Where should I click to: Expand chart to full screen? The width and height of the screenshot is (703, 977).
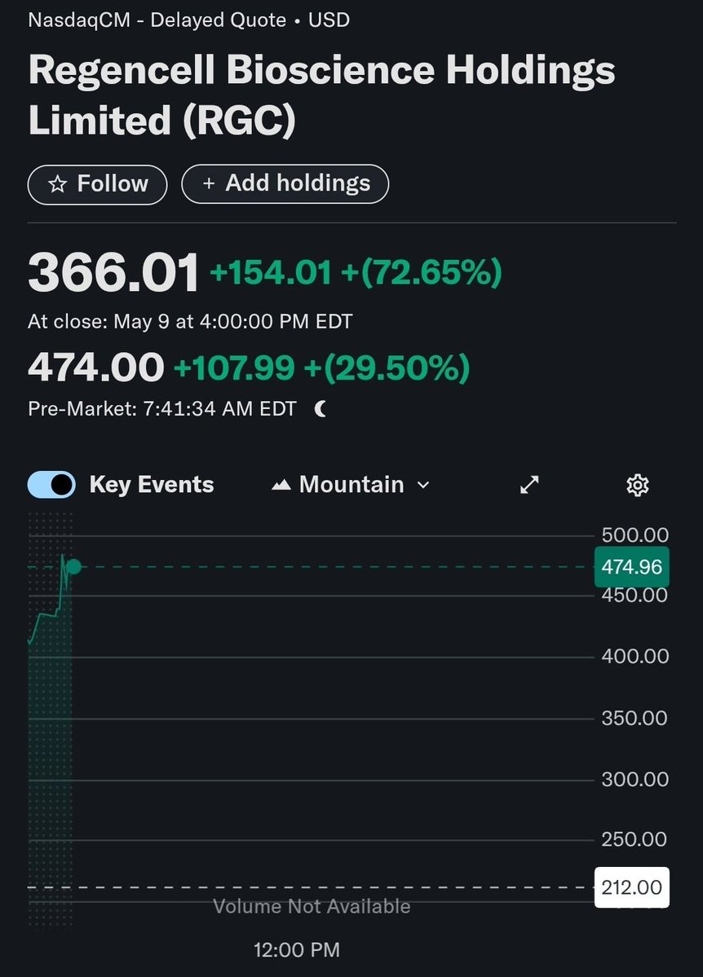click(x=529, y=485)
